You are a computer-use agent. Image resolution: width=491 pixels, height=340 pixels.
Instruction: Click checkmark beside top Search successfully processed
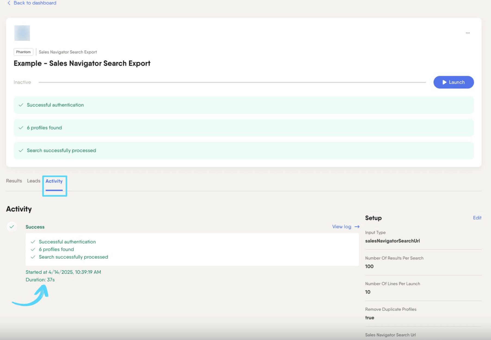[x=21, y=150]
